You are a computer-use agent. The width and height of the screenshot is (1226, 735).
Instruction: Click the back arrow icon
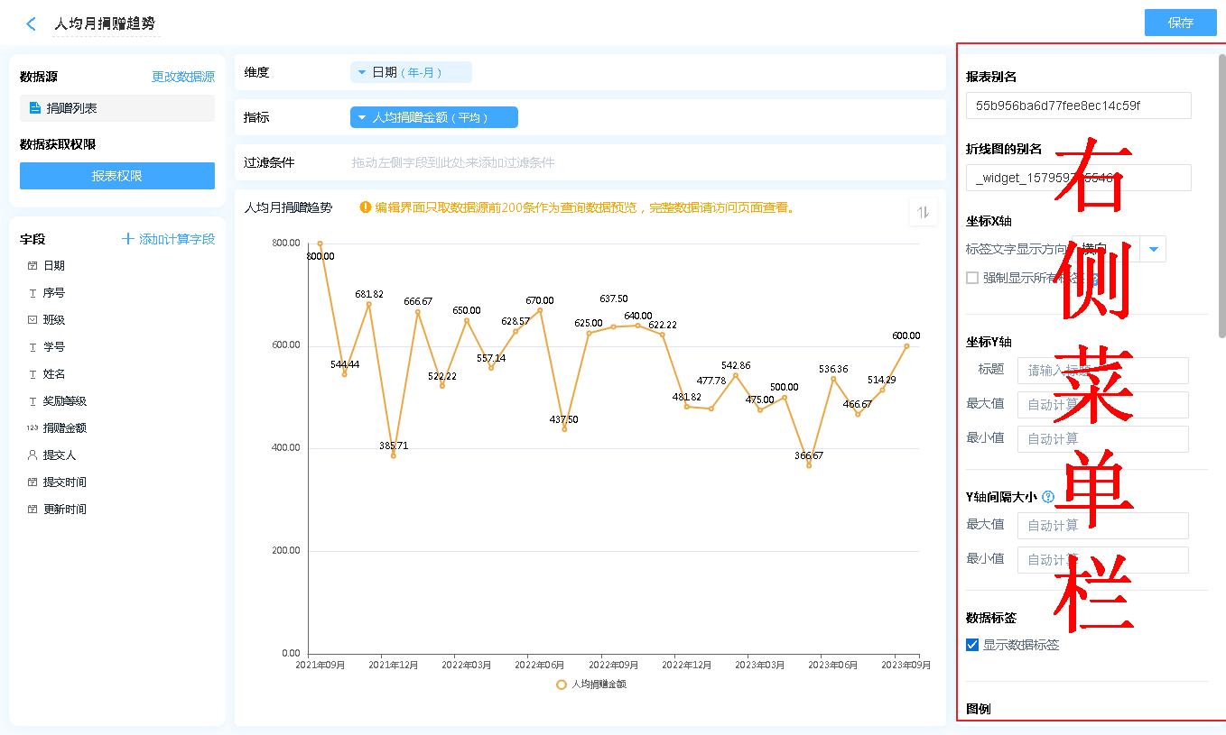click(32, 24)
